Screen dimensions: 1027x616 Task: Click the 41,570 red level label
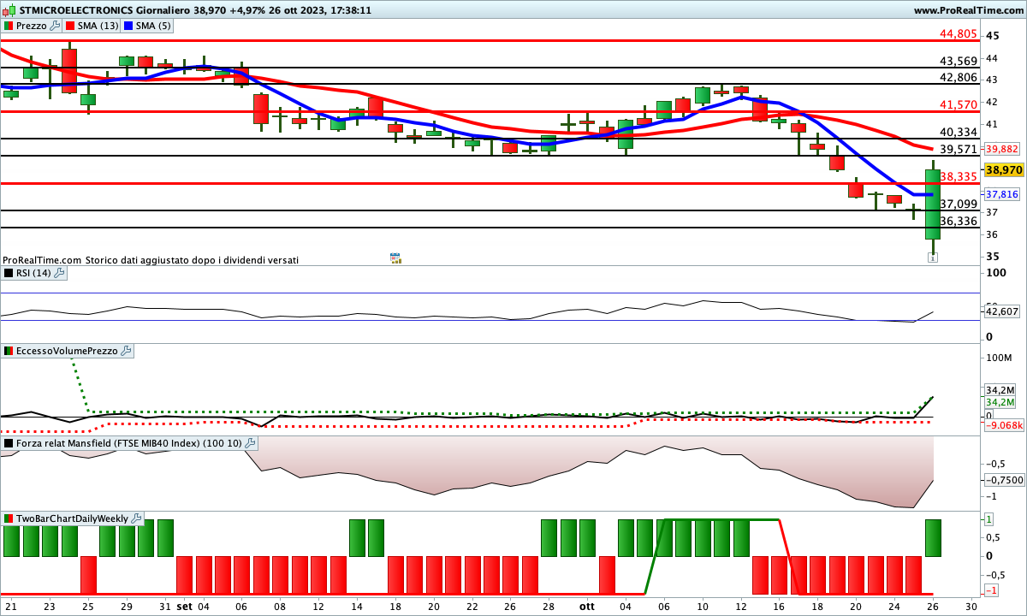pyautogui.click(x=958, y=104)
